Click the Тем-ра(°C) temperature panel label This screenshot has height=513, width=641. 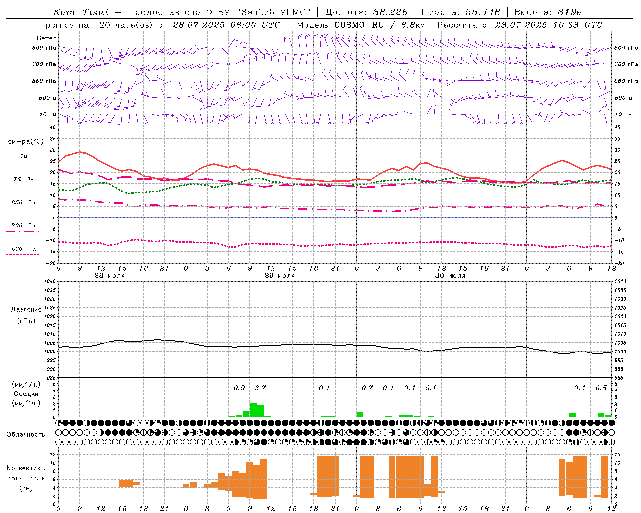24,142
